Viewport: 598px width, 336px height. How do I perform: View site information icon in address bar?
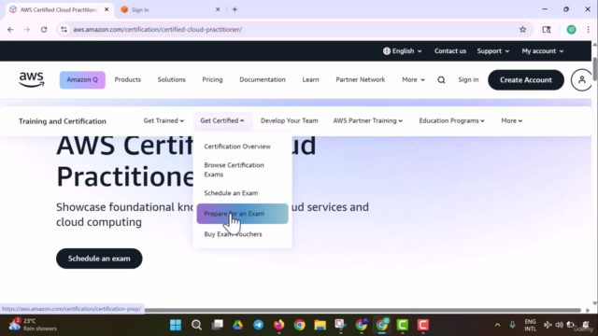tap(64, 29)
